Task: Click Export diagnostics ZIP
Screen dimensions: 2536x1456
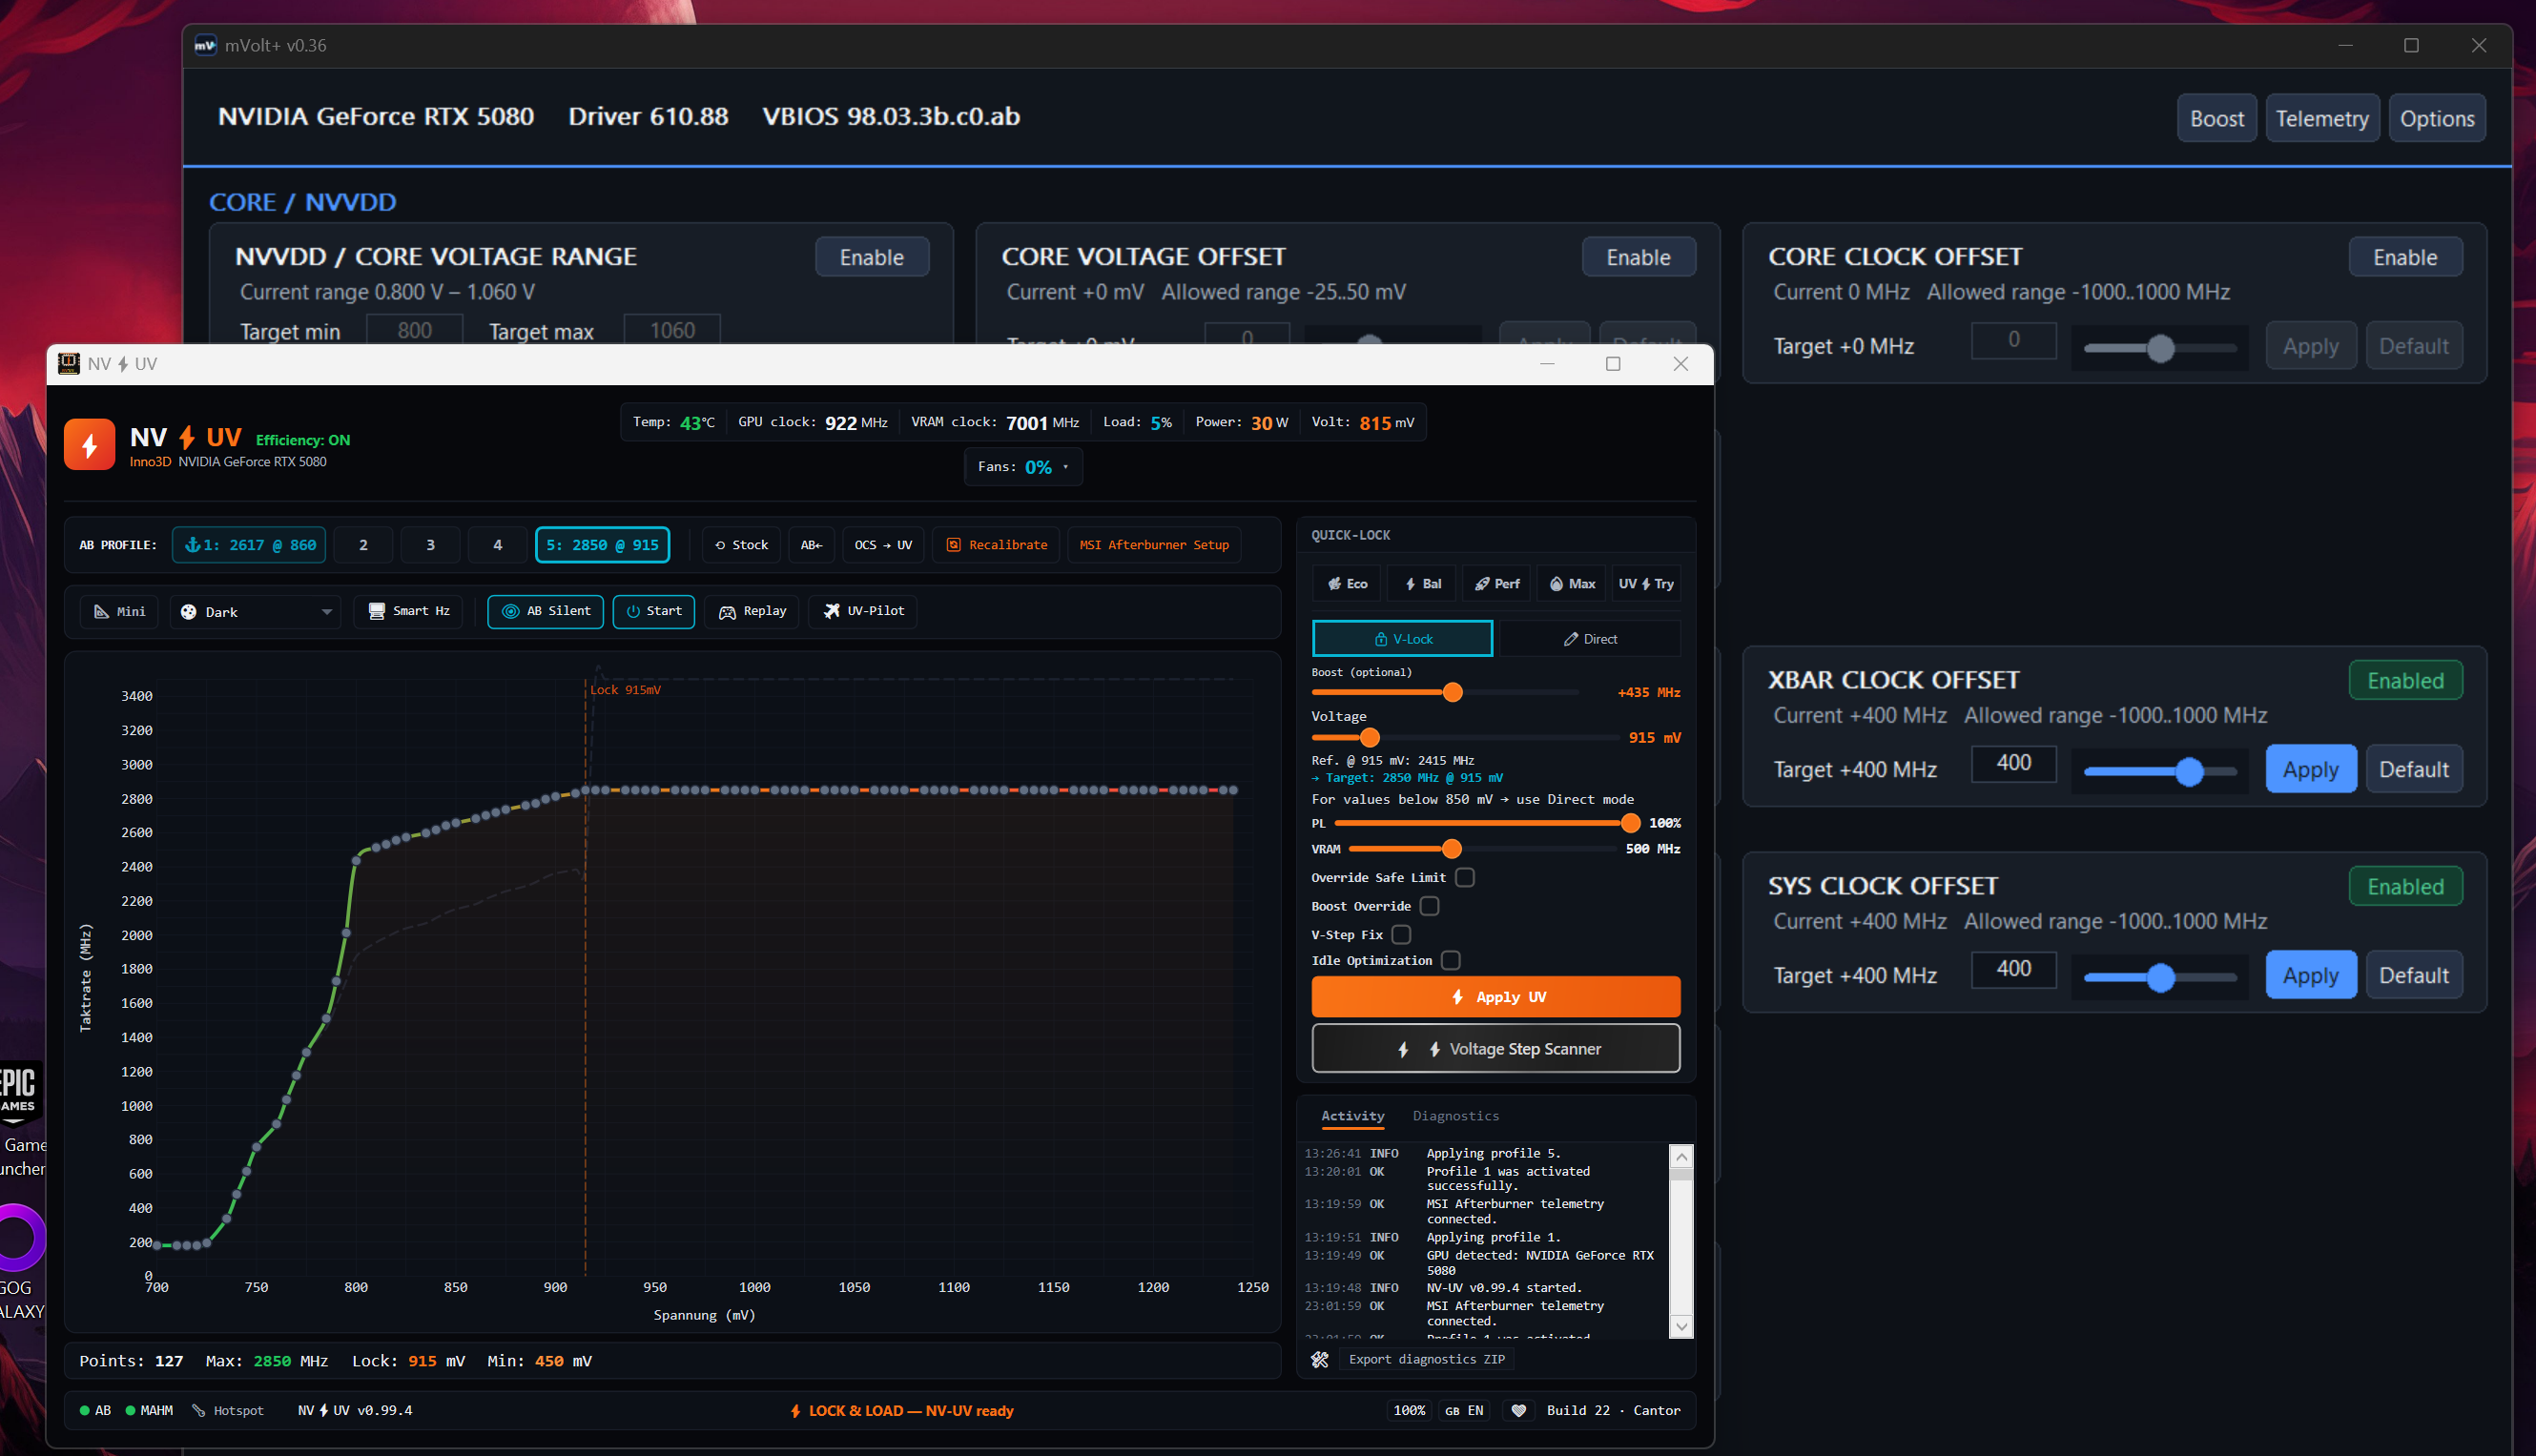Action: click(x=1426, y=1360)
